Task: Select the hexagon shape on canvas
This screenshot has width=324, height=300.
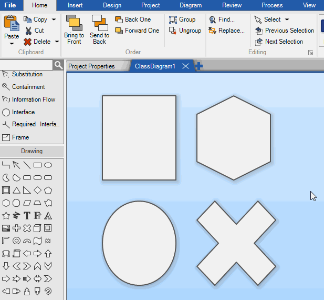Action: click(234, 138)
